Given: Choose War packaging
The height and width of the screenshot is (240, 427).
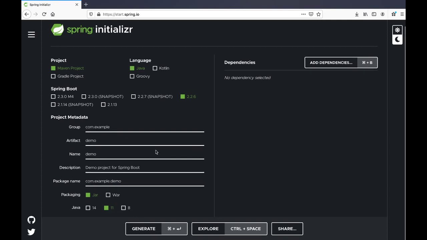Looking at the screenshot, I should coord(113,195).
